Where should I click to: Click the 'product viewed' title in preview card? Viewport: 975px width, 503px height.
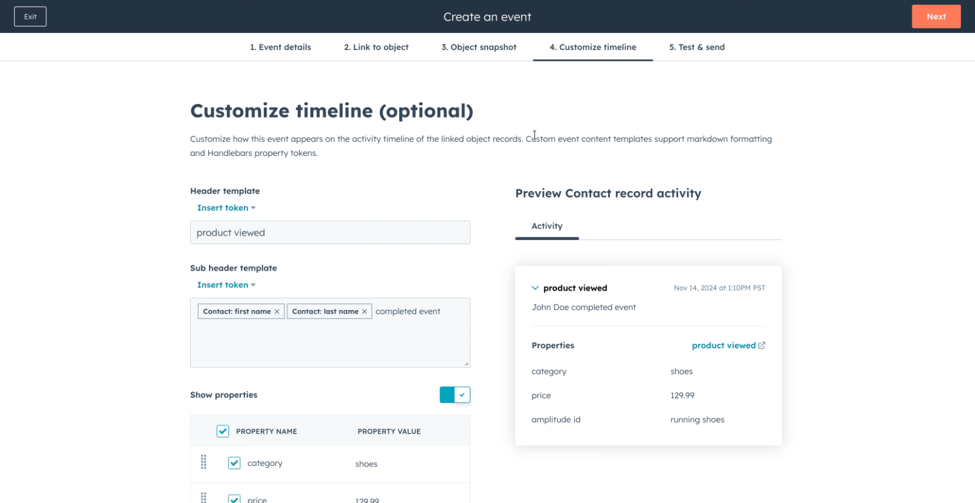click(575, 288)
